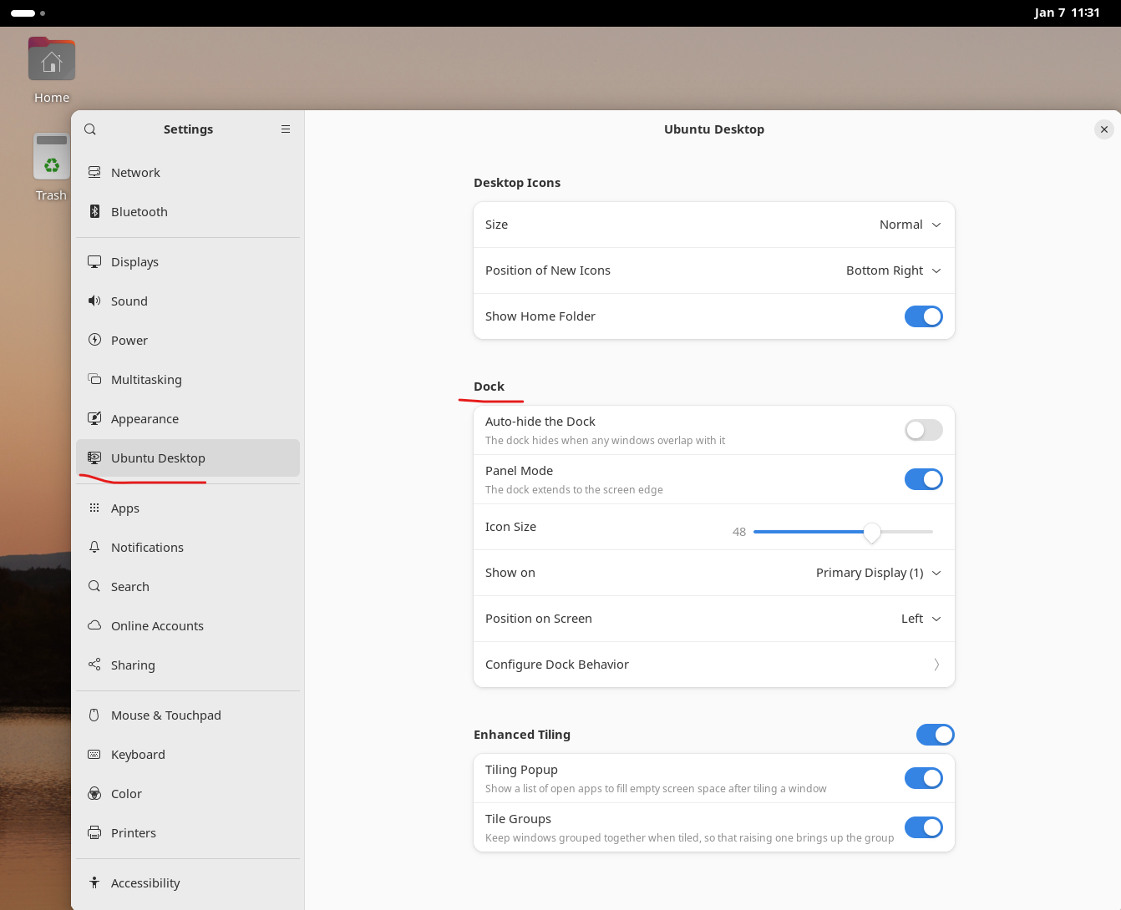Close the Ubuntu Desktop settings window

point(1104,129)
